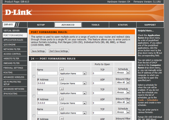Follow the Tools → Schedules hint link

(148, 100)
